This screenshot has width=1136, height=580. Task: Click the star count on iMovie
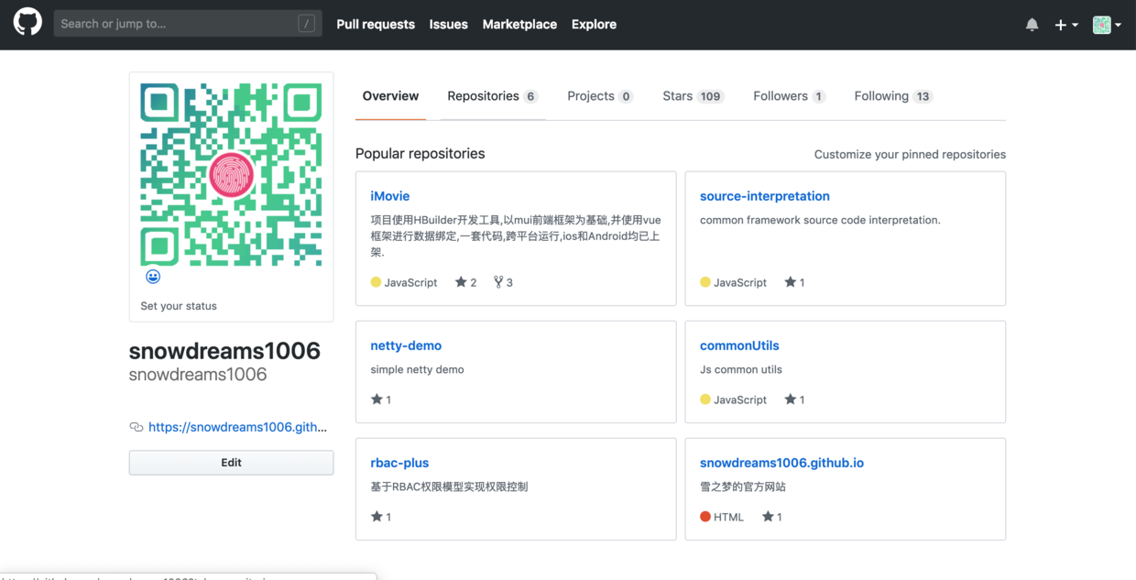[466, 282]
